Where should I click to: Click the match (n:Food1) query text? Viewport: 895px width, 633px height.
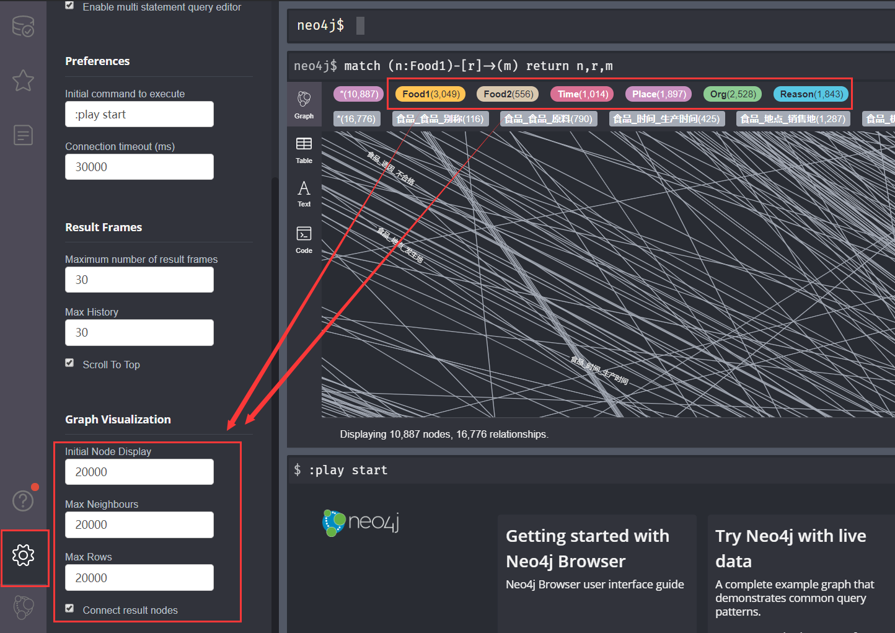coord(478,66)
